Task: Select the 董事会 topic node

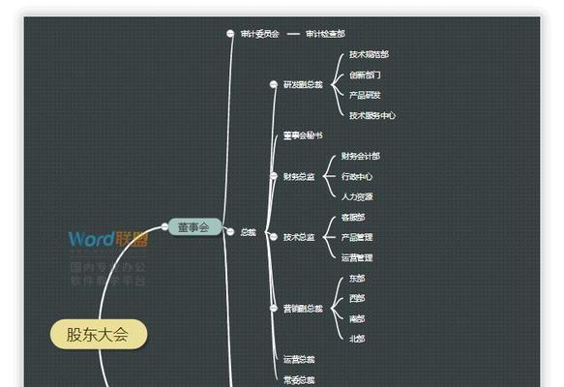Action: [194, 227]
